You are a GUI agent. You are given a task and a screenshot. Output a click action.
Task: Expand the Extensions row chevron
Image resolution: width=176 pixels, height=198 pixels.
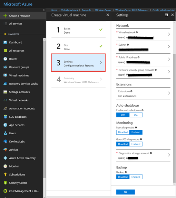(169, 93)
